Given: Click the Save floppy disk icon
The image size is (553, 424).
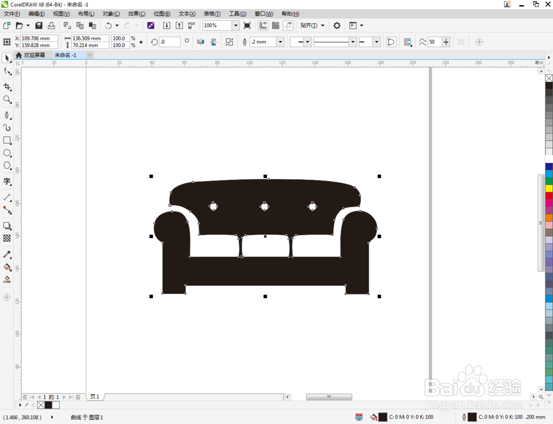Looking at the screenshot, I should coord(39,25).
